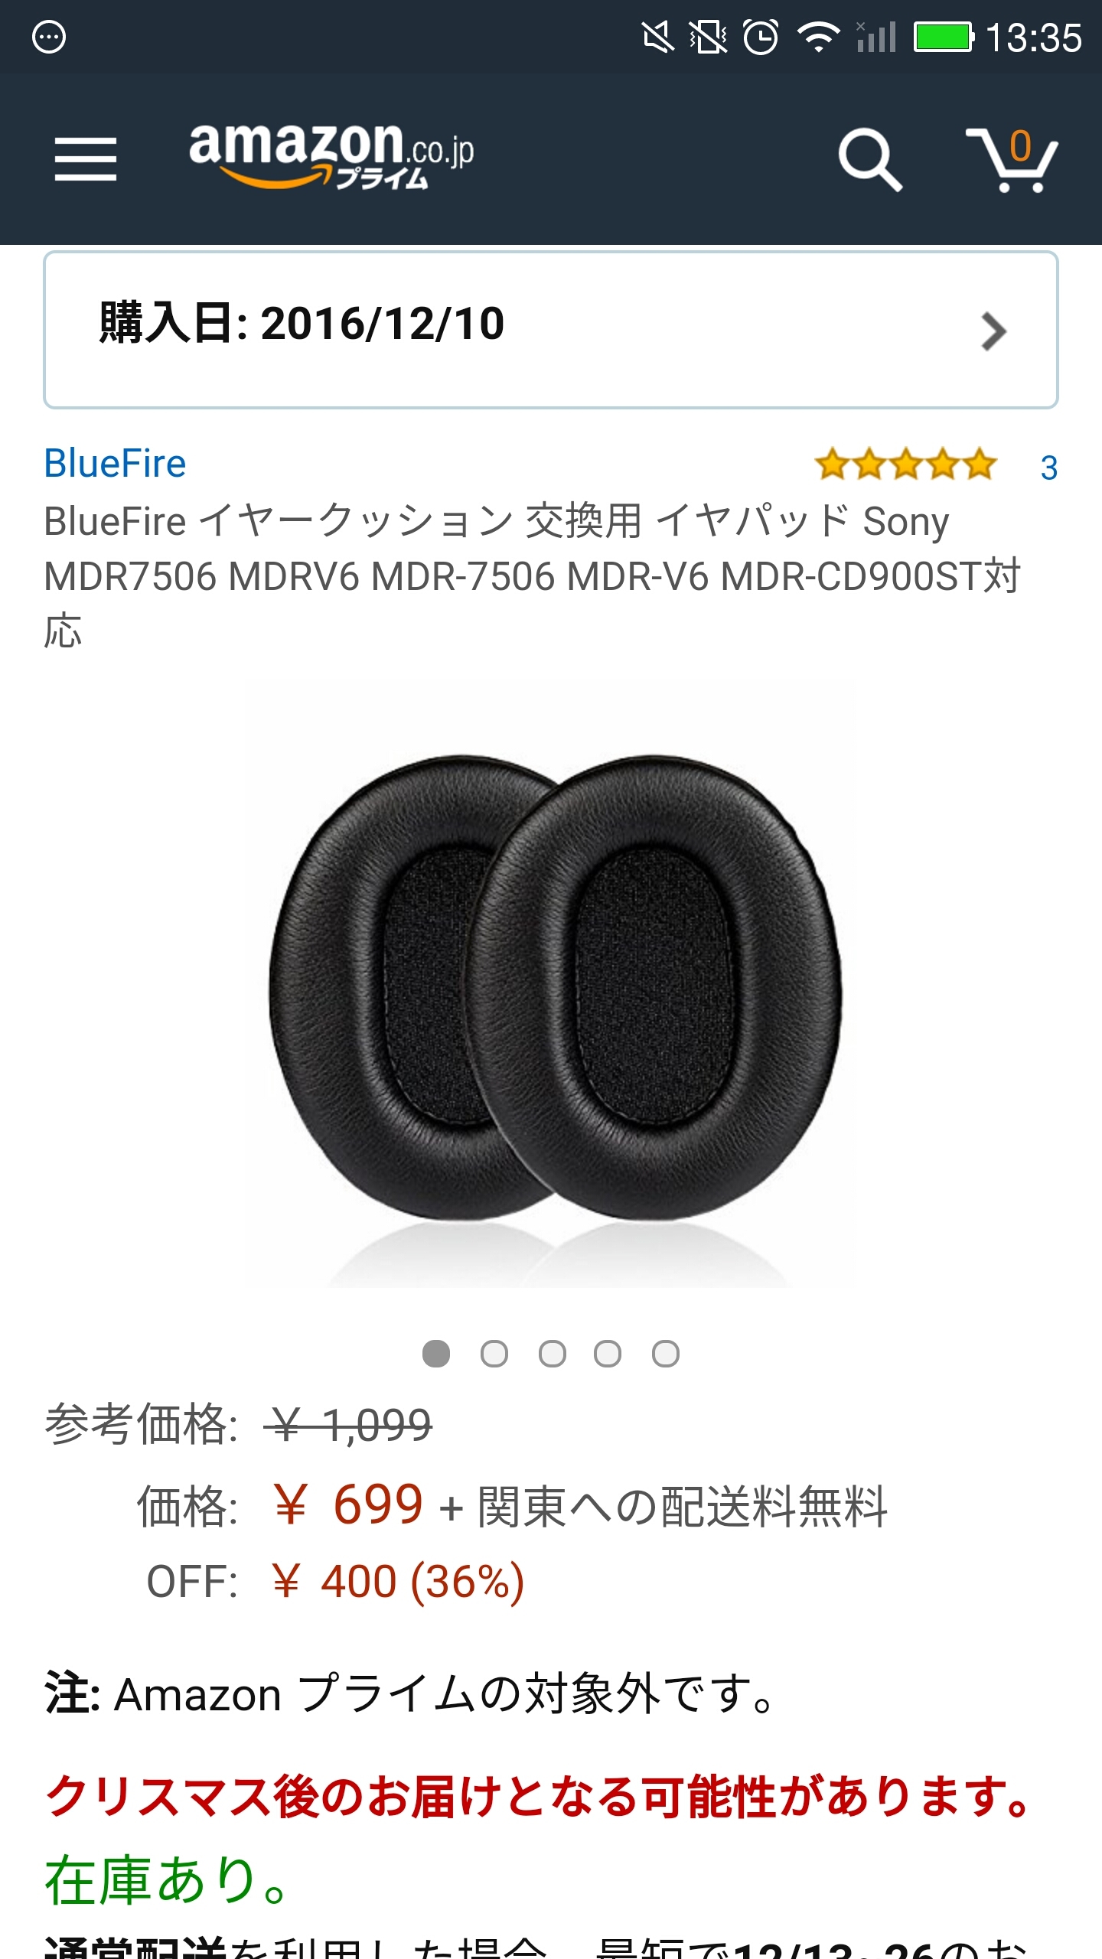Open the hamburger navigation menu
This screenshot has width=1102, height=1959.
tap(86, 159)
